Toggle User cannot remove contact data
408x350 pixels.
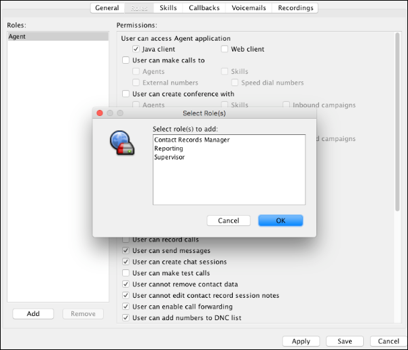click(x=126, y=284)
